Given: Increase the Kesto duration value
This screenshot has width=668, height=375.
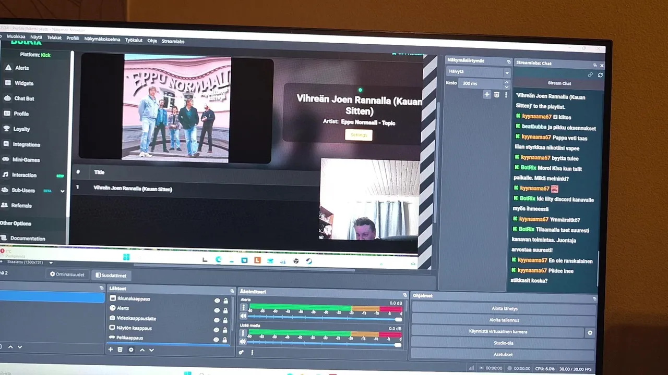Looking at the screenshot, I should [x=507, y=81].
